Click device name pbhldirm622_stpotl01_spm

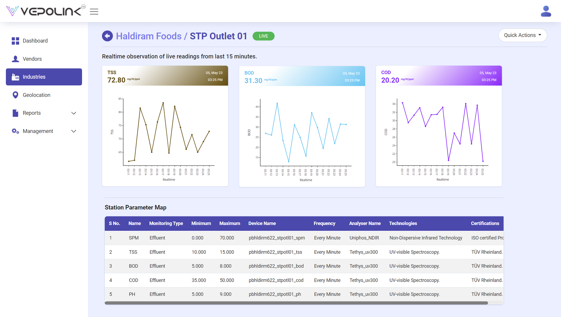[277, 238]
